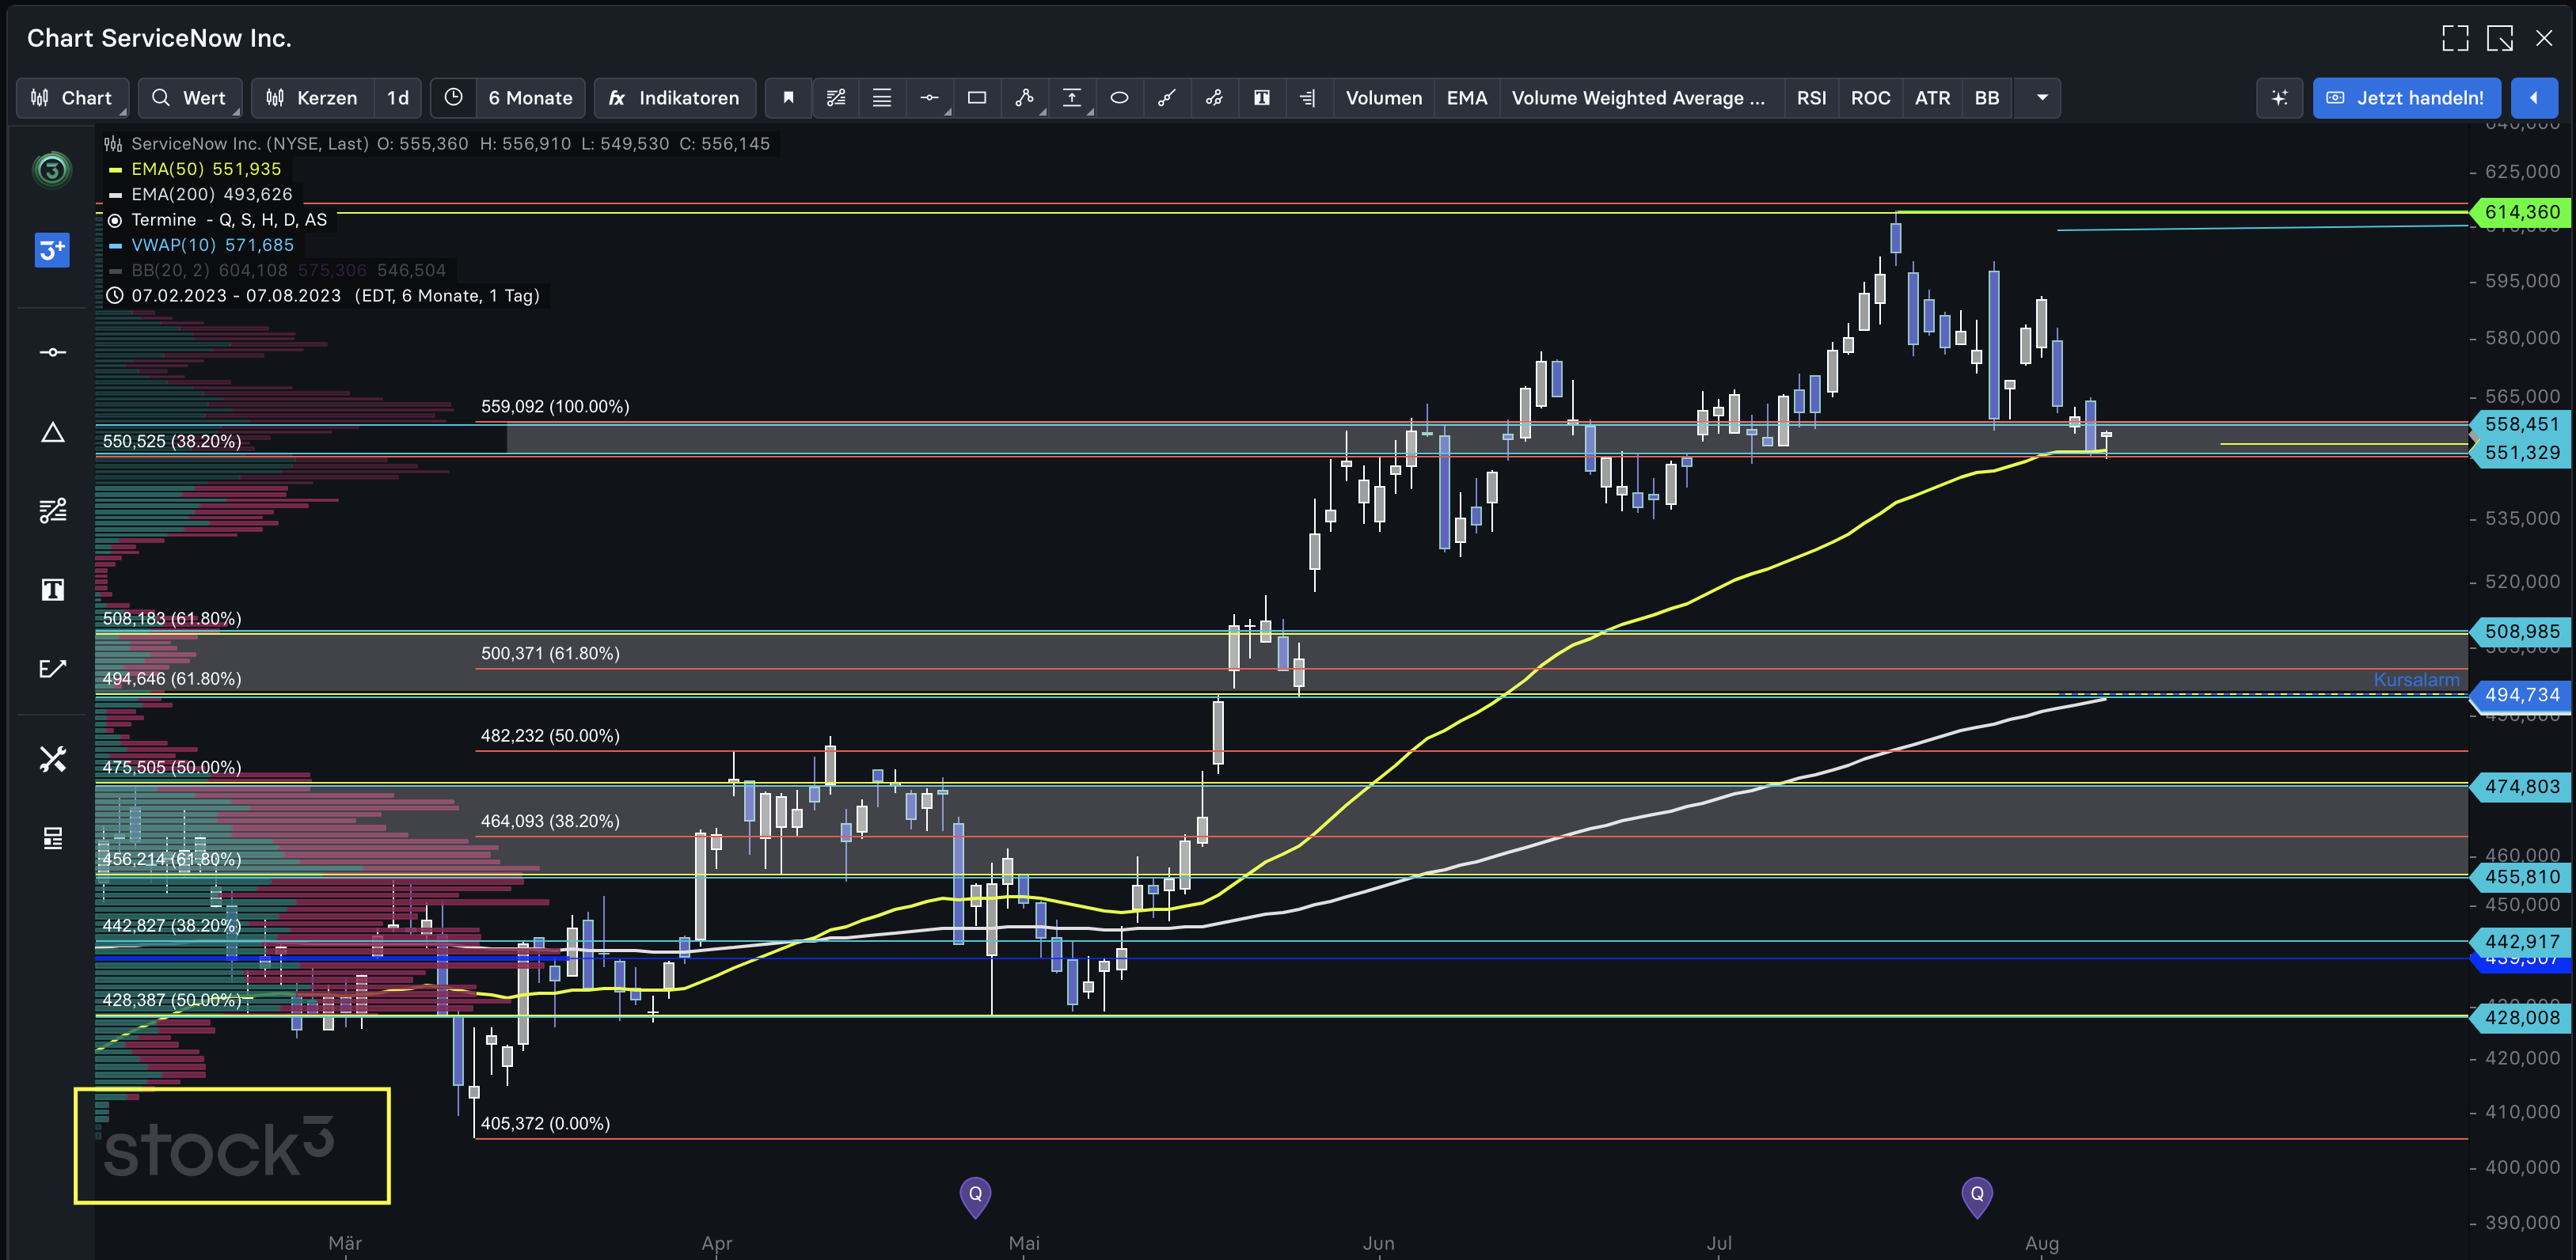Close the ServiceNow chart with X icon
This screenshot has height=1260, width=2576.
(x=2544, y=38)
